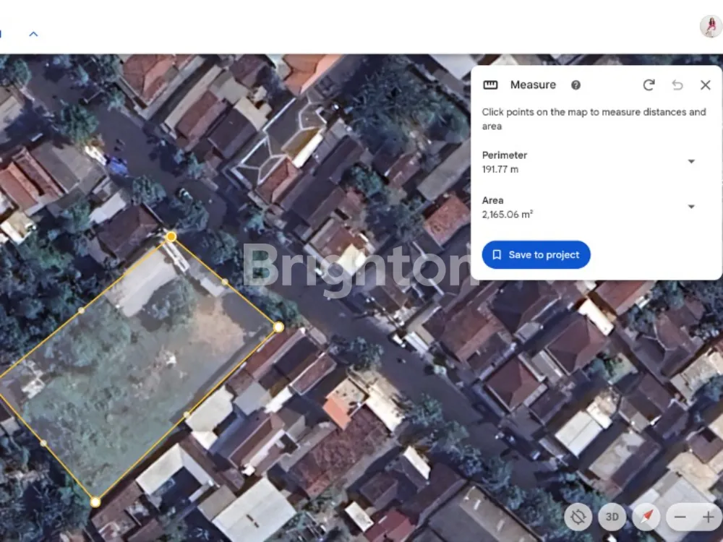The width and height of the screenshot is (723, 542).
Task: Close the Measure panel
Action: coord(706,85)
